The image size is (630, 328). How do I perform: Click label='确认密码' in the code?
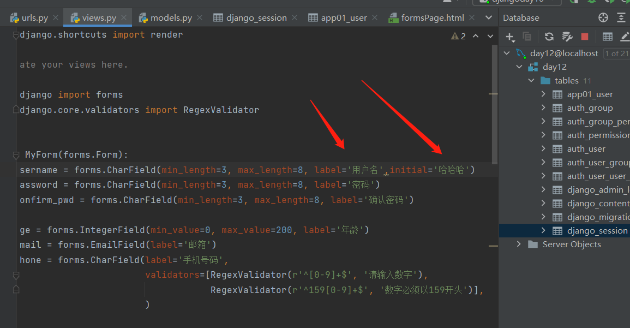(x=369, y=200)
